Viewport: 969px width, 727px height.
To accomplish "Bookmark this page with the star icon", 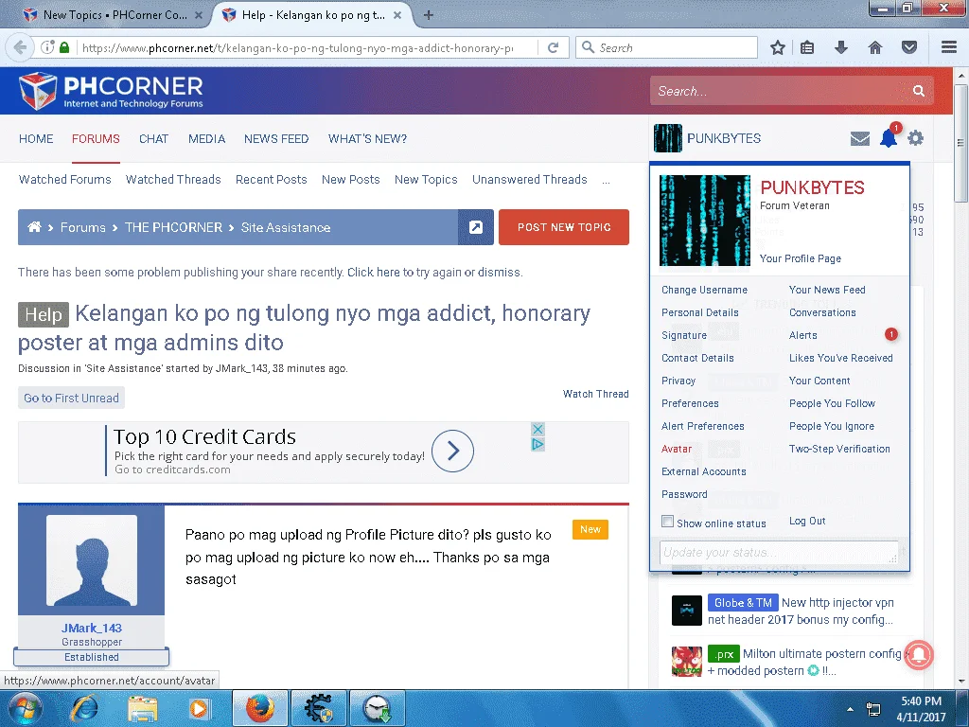I will click(778, 47).
